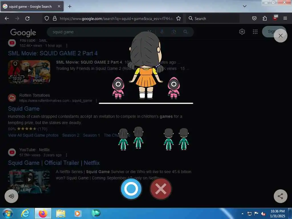Screen dimensions: 292x219
Task: Open more options for the Netflix result
Action: tap(66, 155)
